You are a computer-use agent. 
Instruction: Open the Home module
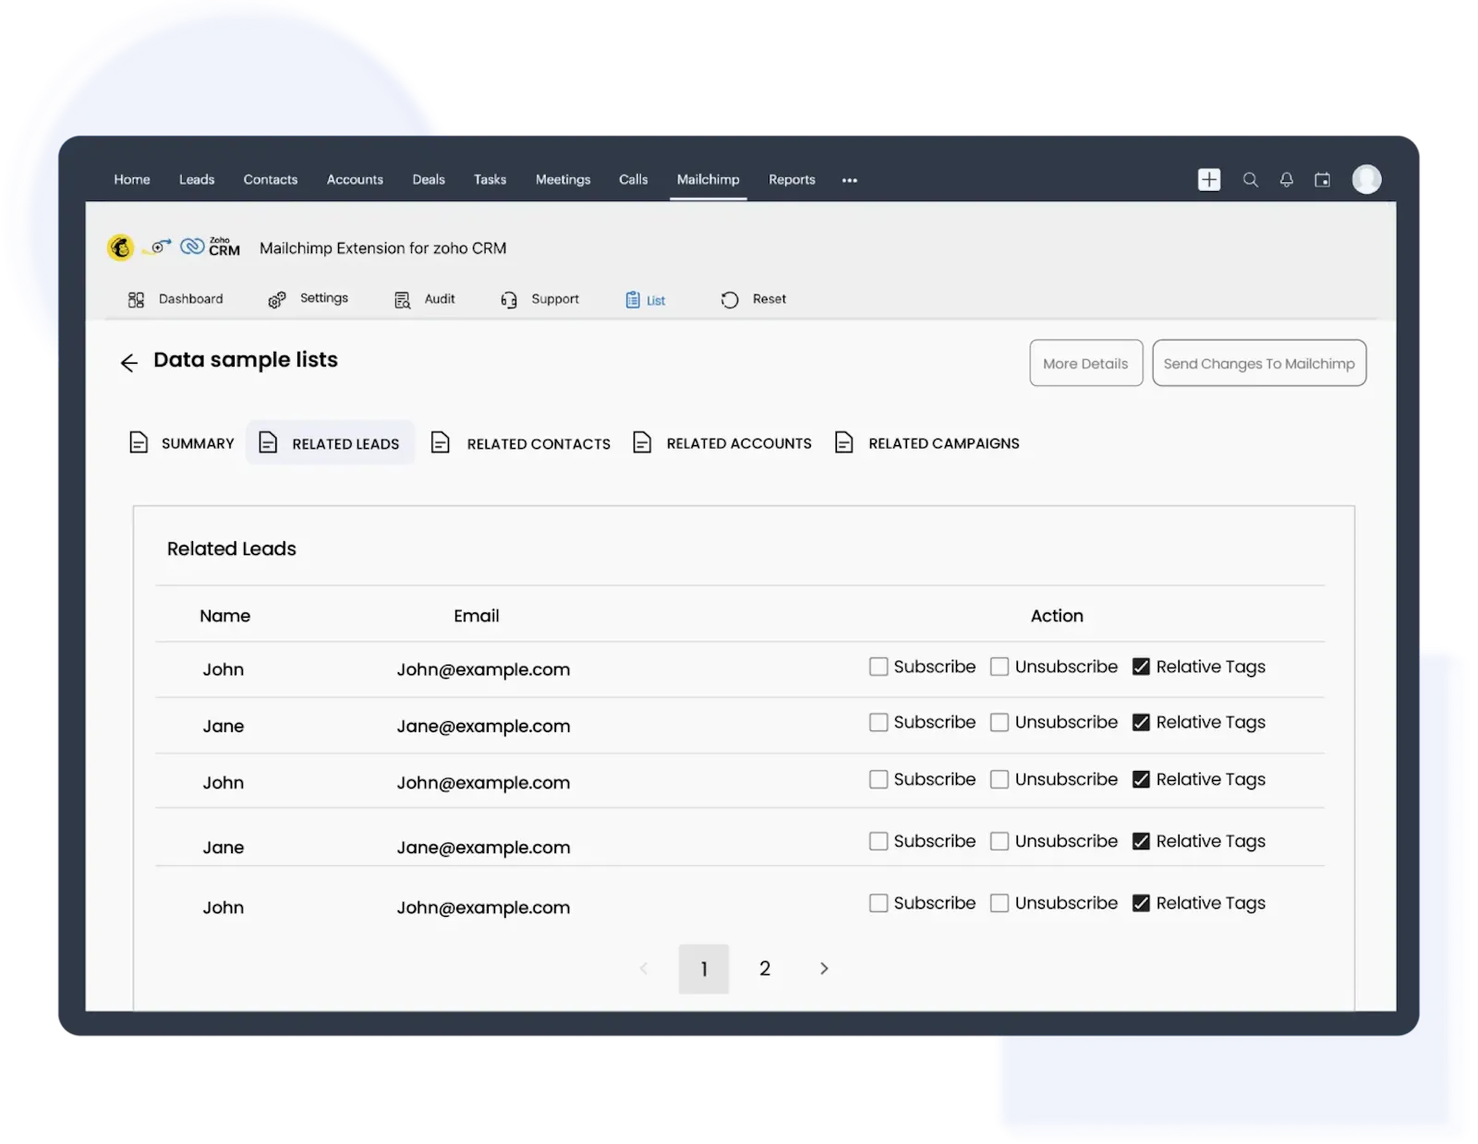point(132,179)
